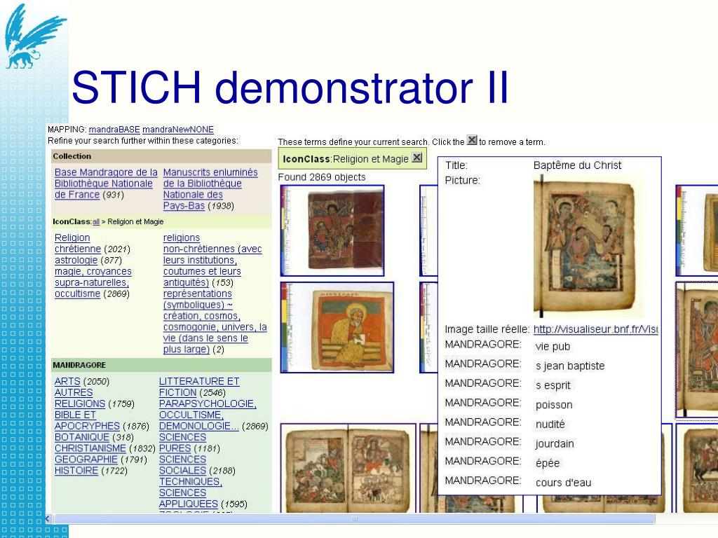Select Manuscrits enluminés Pays-Bas collection
The image size is (718, 538).
210,189
